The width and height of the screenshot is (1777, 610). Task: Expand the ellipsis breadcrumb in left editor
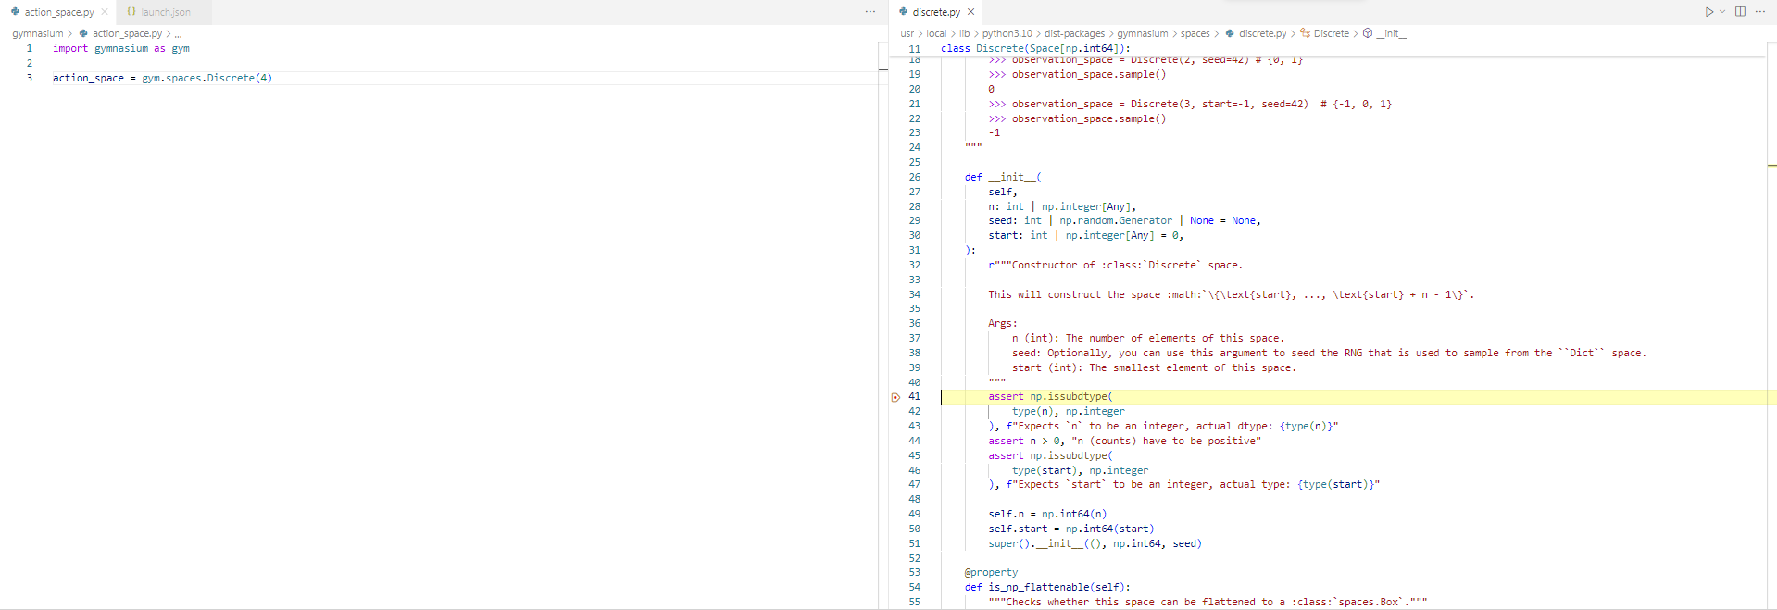(179, 33)
